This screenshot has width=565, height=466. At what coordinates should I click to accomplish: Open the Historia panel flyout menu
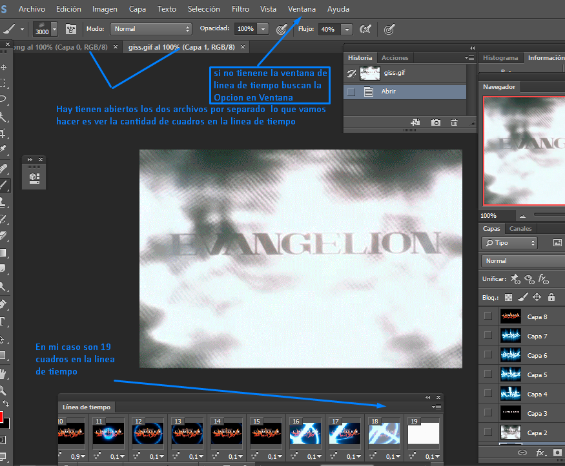tap(469, 57)
